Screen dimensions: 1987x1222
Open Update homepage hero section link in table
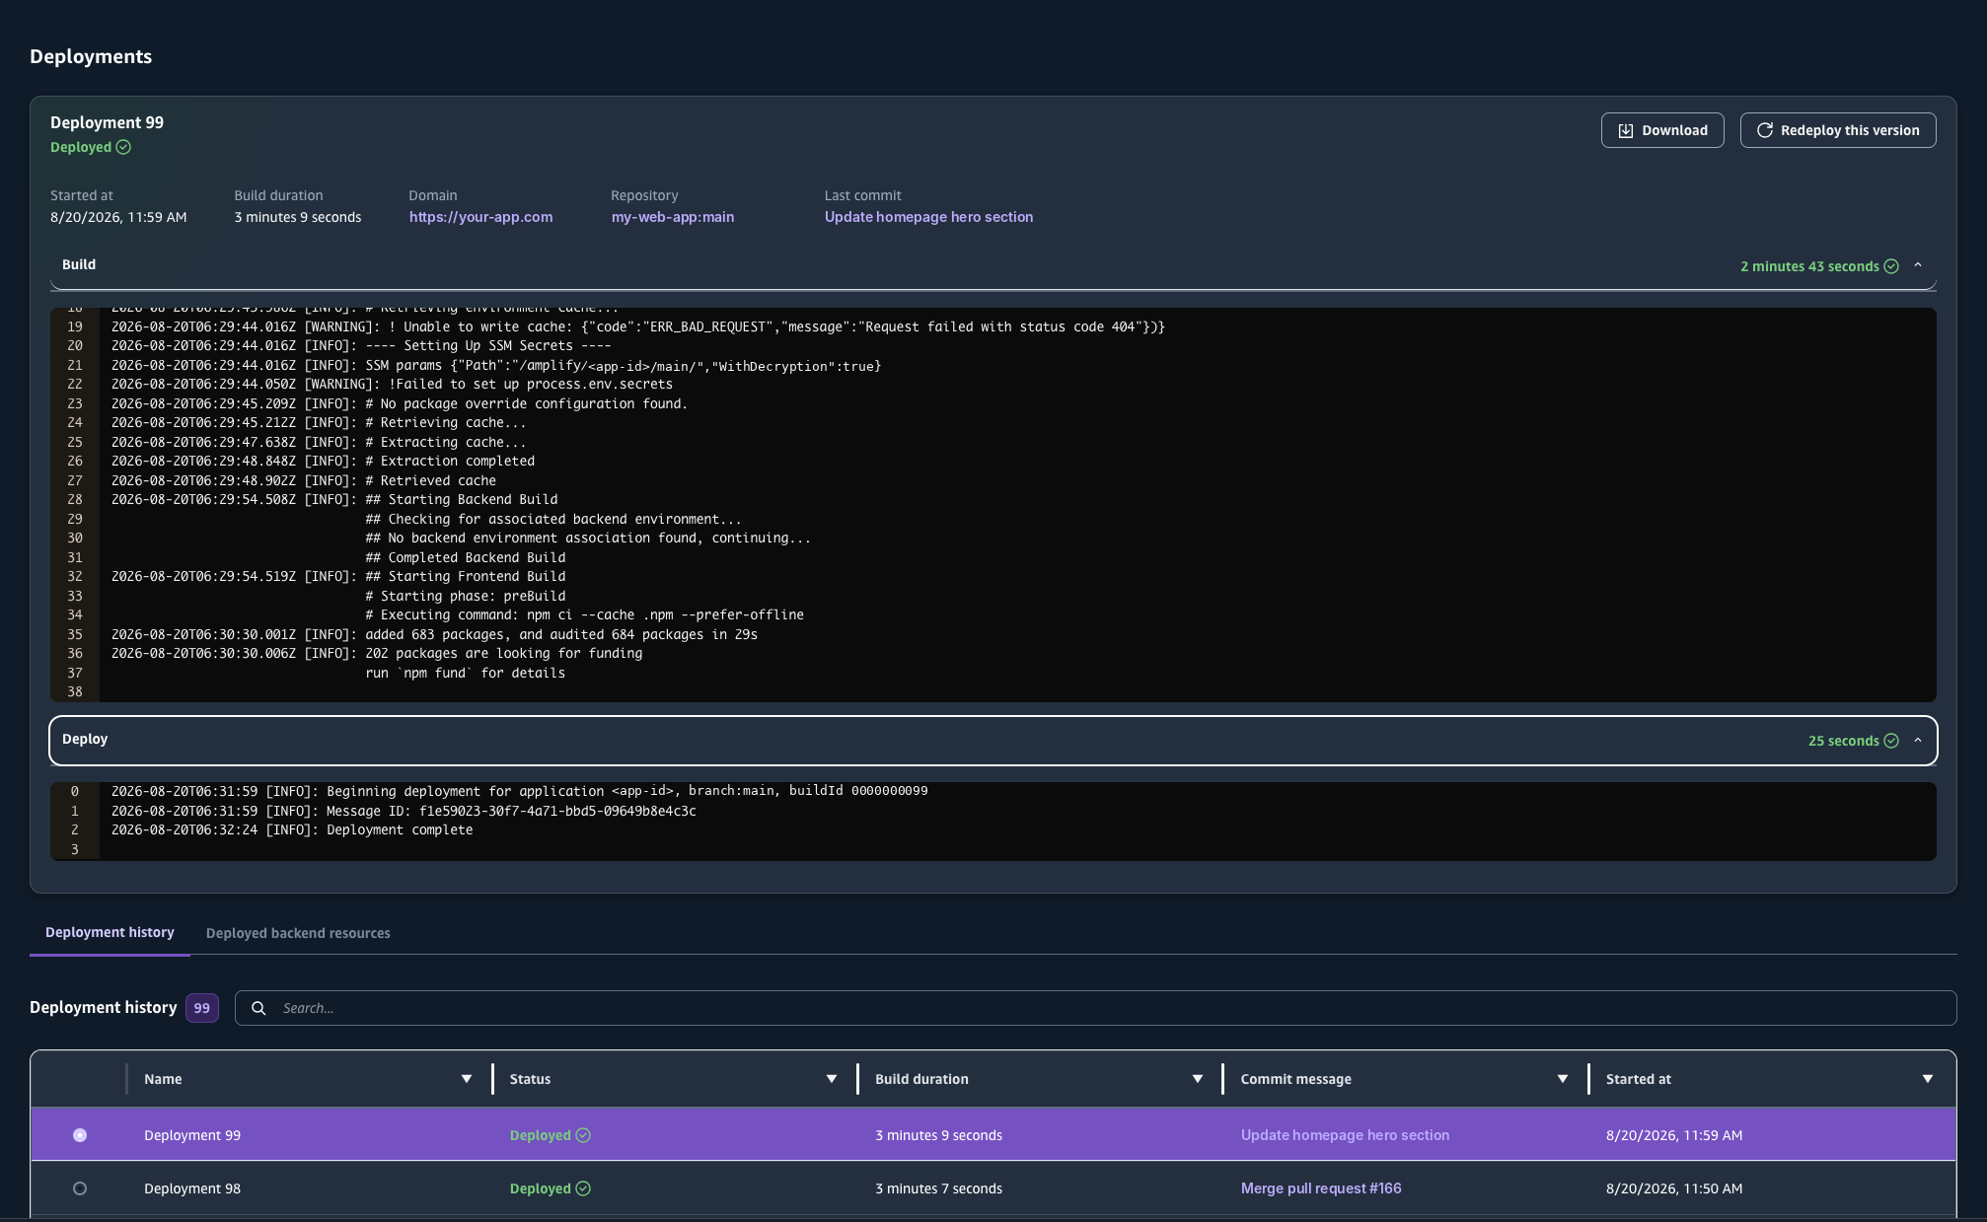pos(1345,1135)
